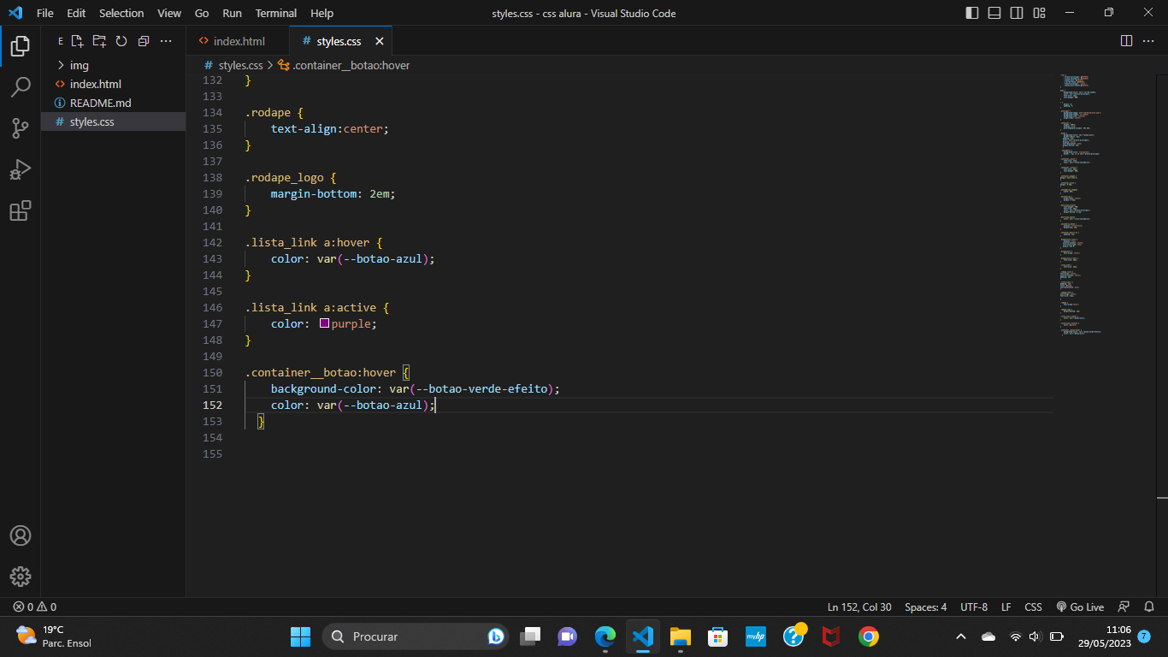Viewport: 1168px width, 657px height.
Task: Create a new folder in Explorer
Action: coord(99,41)
